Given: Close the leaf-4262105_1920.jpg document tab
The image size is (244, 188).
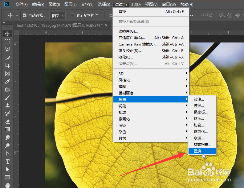Looking at the screenshot, I should pyautogui.click(x=106, y=25).
